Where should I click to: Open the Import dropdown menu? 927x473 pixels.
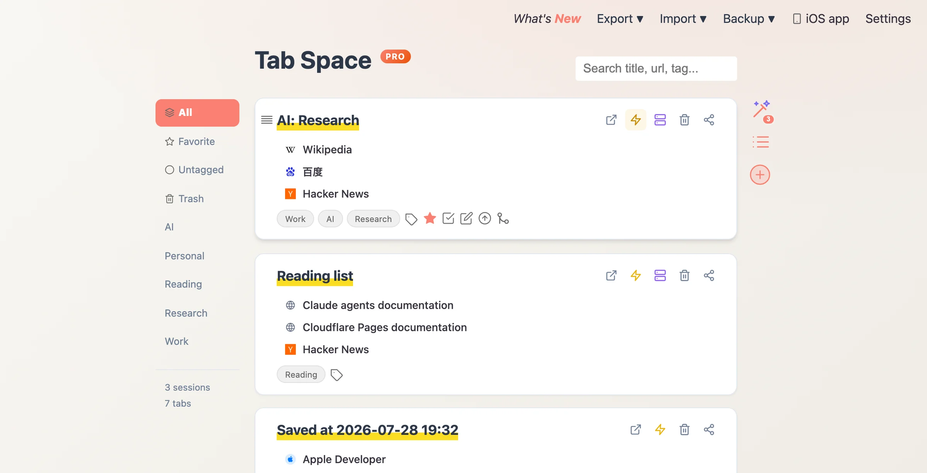[x=683, y=19]
